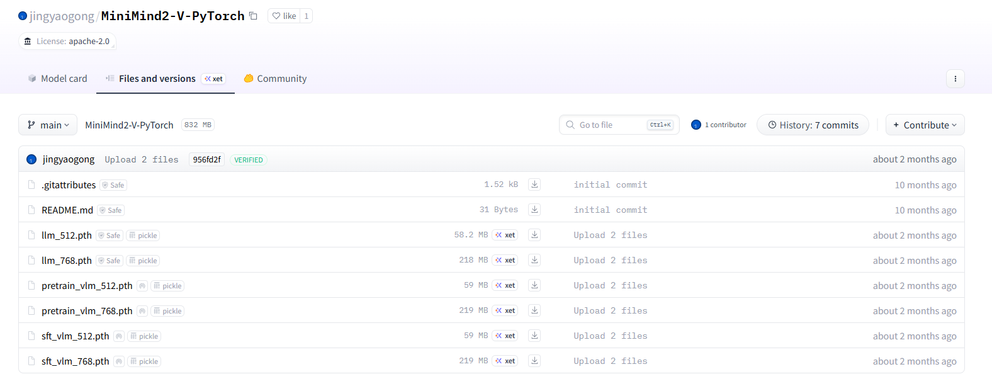The height and width of the screenshot is (391, 992).
Task: Click the pickle badge on llm_768.pth
Action: coord(143,261)
